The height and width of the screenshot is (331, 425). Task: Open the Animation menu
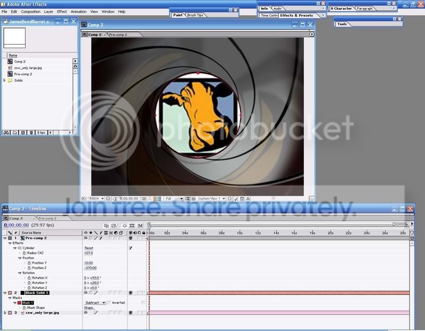coord(79,12)
